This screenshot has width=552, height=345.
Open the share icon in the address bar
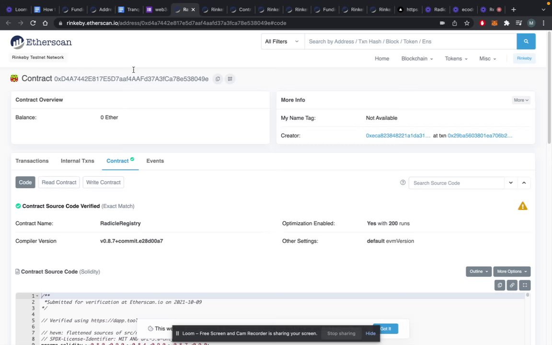pos(454,23)
